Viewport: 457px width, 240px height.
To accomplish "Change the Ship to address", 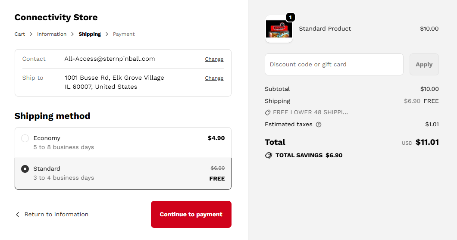I will [x=214, y=78].
